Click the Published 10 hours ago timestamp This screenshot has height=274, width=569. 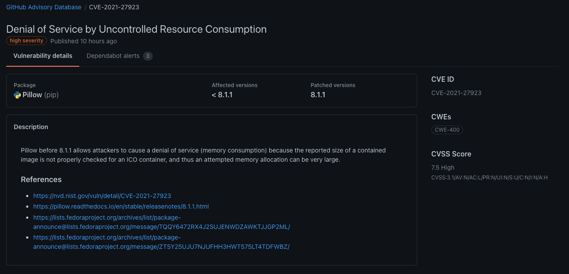click(84, 41)
